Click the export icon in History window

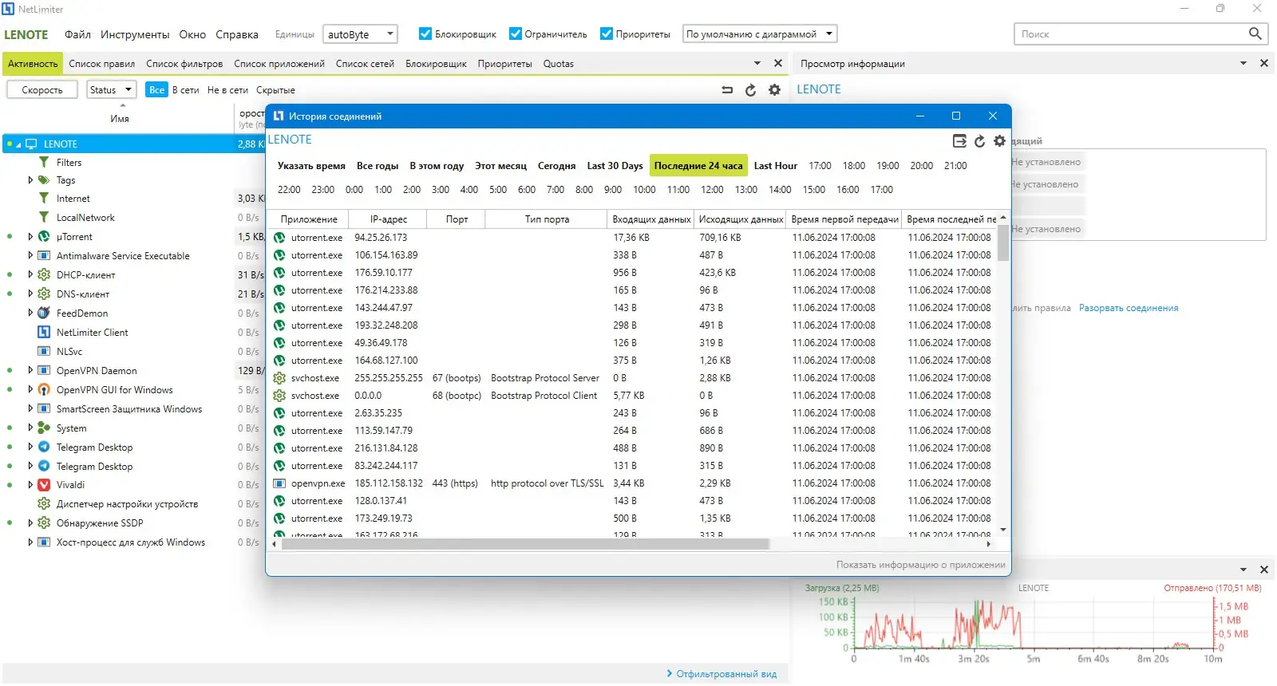click(959, 141)
